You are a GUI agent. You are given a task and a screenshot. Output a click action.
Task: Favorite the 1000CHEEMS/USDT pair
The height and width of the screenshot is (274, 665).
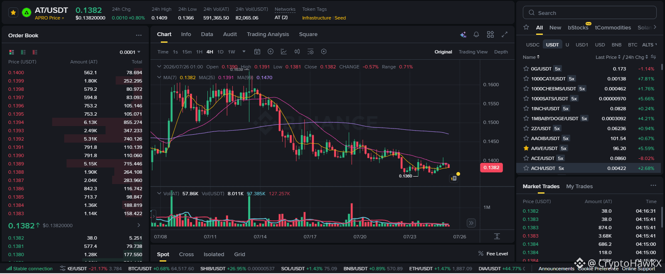(x=526, y=89)
